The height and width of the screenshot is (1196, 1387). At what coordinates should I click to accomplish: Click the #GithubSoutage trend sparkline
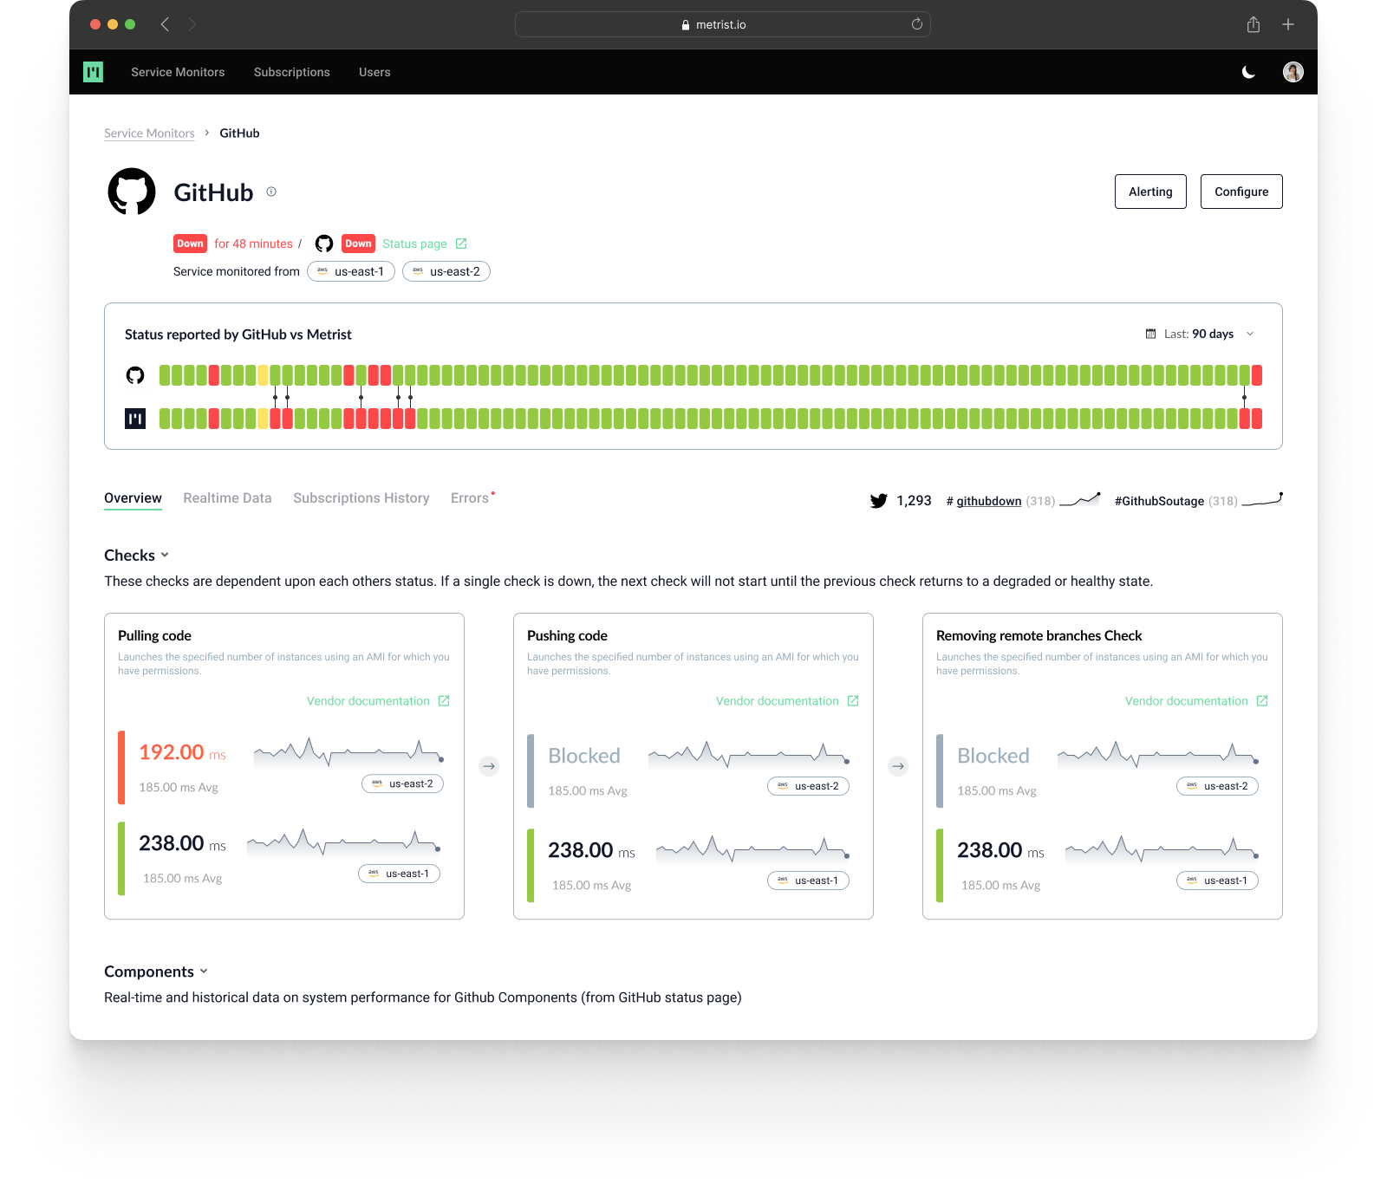click(x=1262, y=499)
